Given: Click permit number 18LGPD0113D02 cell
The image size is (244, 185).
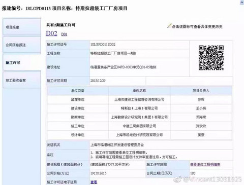Looking at the screenshot, I should point(139,45).
